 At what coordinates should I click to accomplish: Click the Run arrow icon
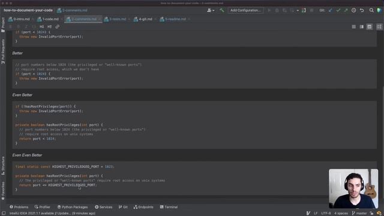269,10
